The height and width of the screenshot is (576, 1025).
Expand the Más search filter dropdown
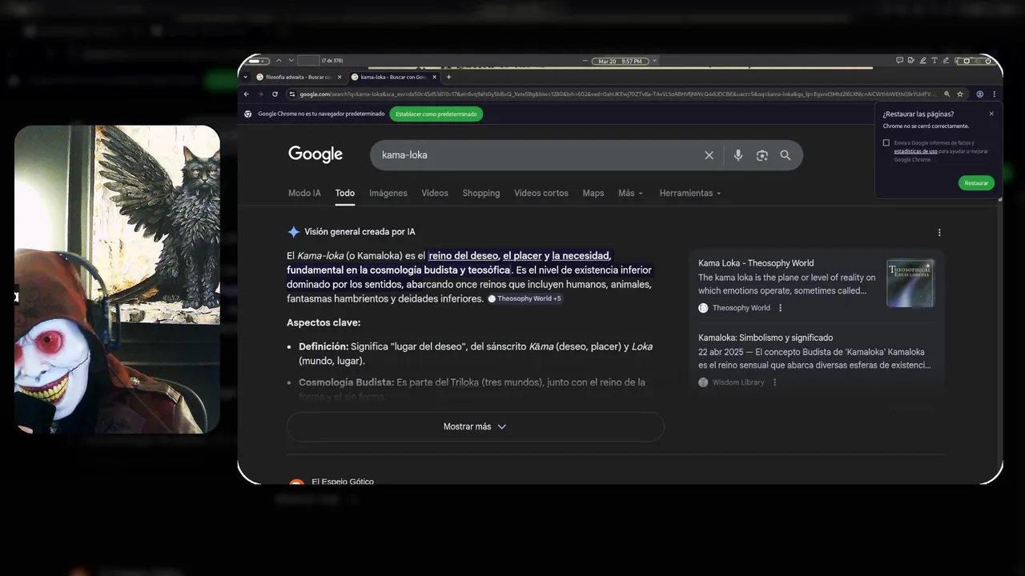630,193
